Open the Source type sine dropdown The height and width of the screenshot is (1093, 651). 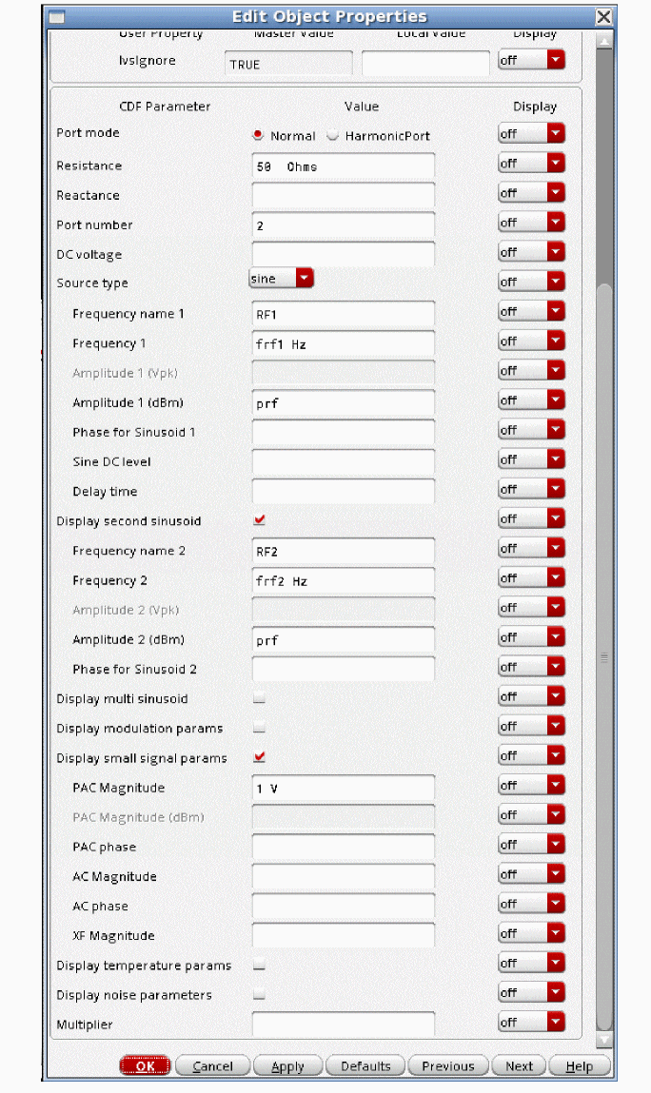(281, 279)
